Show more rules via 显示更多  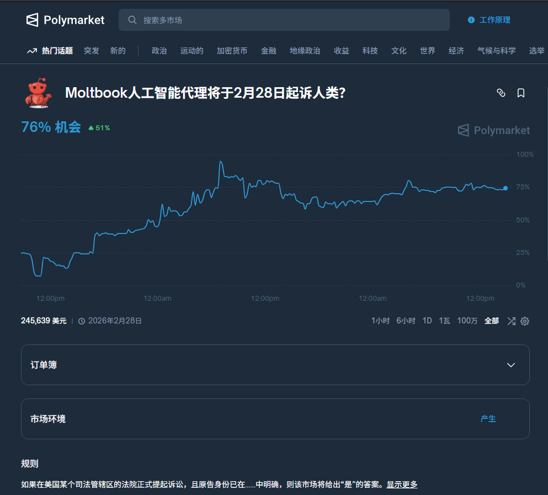[402, 485]
